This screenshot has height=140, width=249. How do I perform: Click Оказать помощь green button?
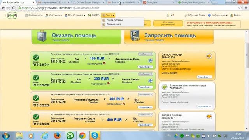point(76,37)
